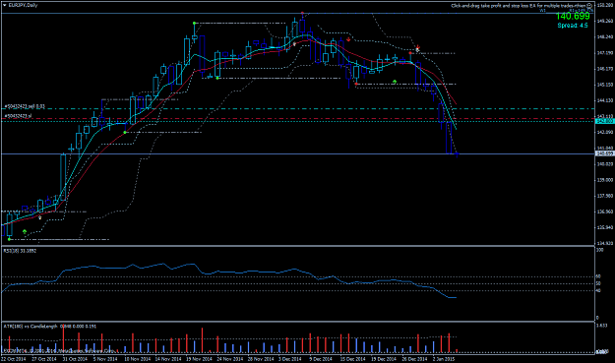Click the 145.150 price axis label
The image size is (615, 363).
[x=605, y=85]
